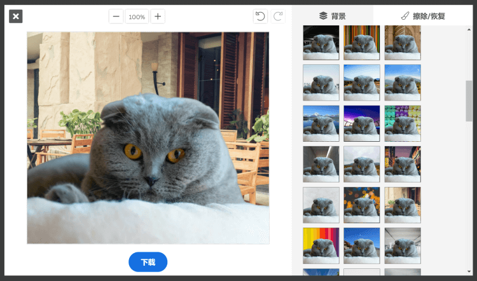Viewport: 477px width, 281px height.
Task: Select the snowy mountain lake background
Action: [321, 123]
